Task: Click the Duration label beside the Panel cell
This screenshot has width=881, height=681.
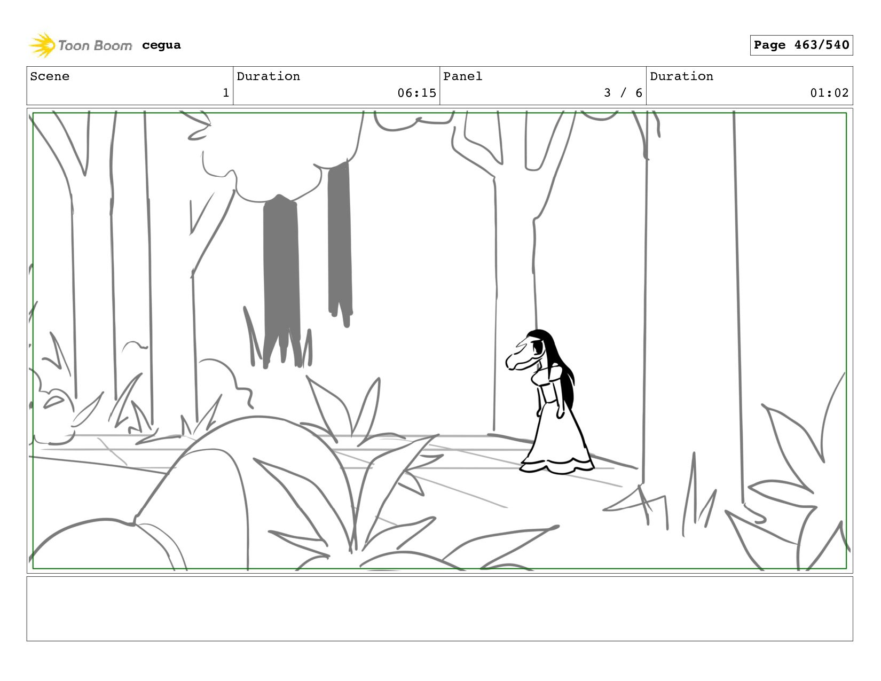Action: (681, 76)
